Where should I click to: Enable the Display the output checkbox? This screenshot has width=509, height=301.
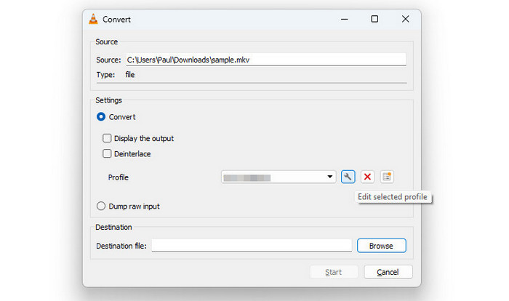pos(108,138)
